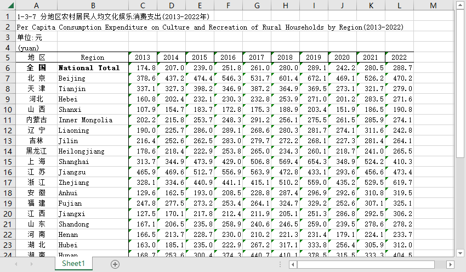This screenshot has height=272, width=466.
Task: Click the next sheet navigation arrow
Action: point(31,264)
